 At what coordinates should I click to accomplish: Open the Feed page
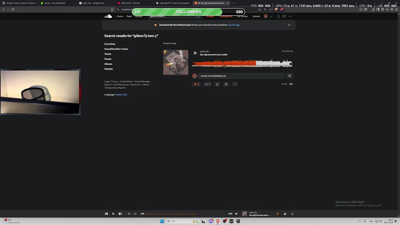pyautogui.click(x=129, y=16)
